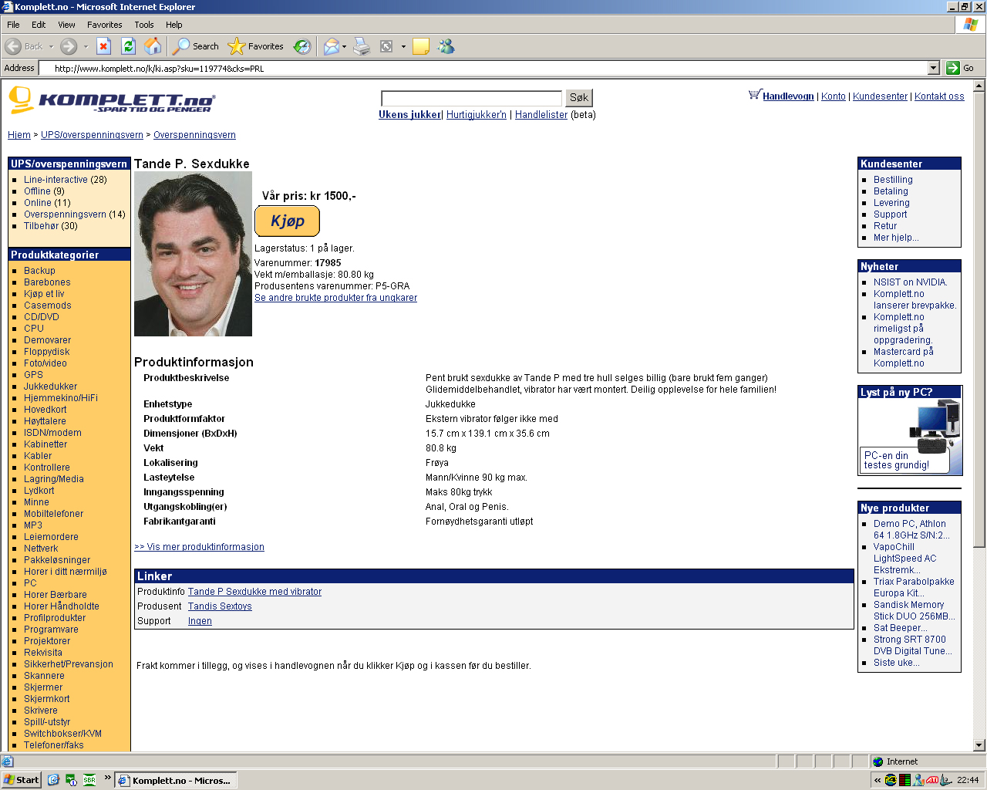Open the Help menu
Viewport: 987px width, 790px height.
tap(174, 25)
